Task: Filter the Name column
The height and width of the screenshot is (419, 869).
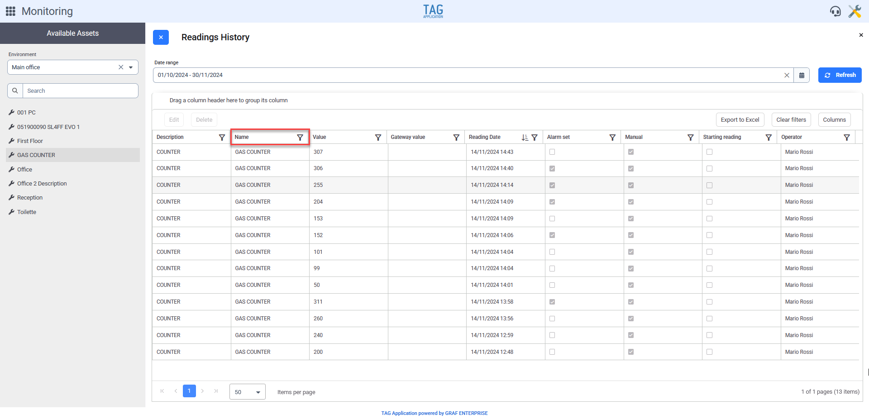Action: (300, 137)
